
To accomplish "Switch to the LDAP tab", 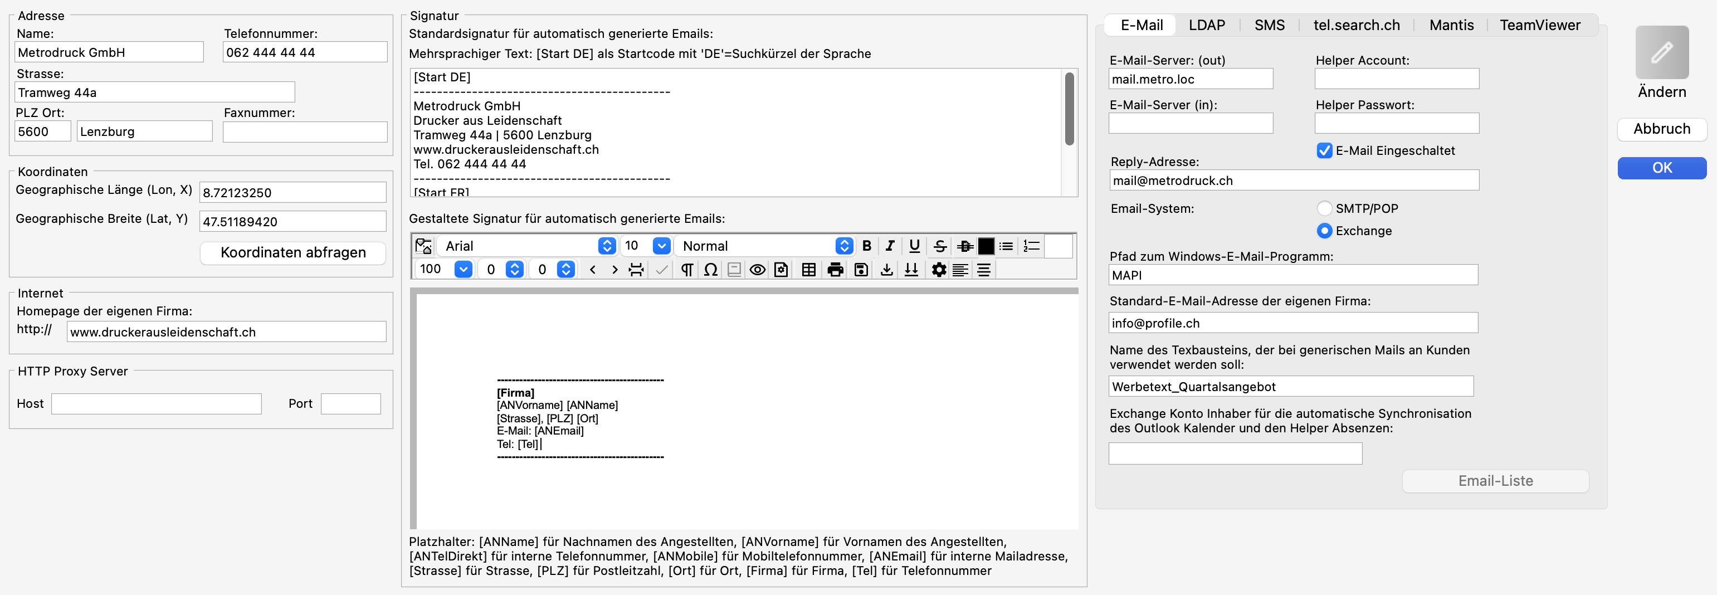I will [x=1207, y=25].
